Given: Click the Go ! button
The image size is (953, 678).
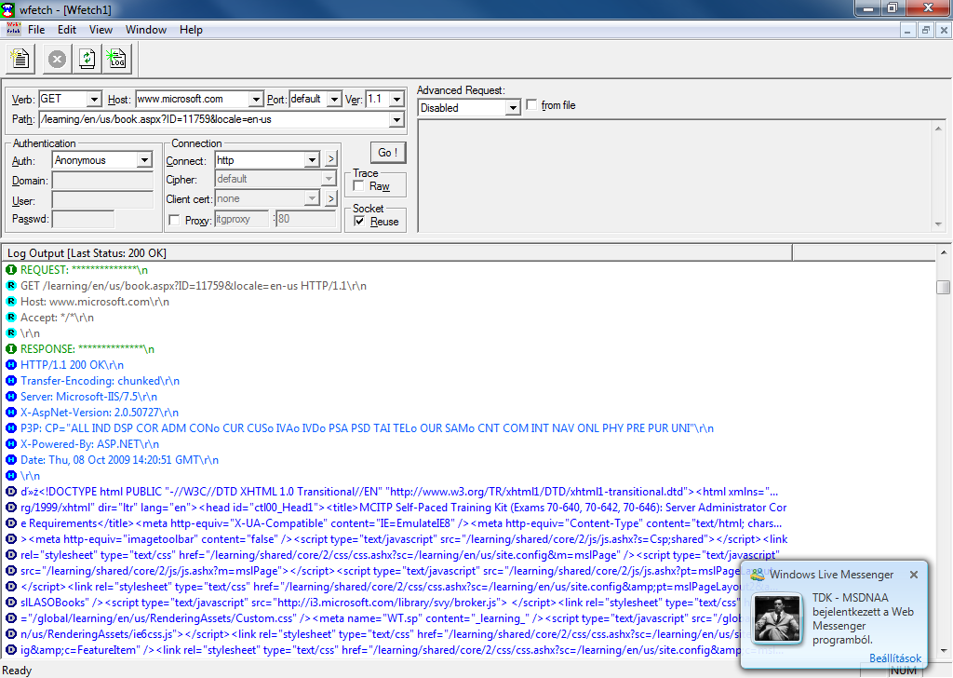Looking at the screenshot, I should [x=388, y=152].
